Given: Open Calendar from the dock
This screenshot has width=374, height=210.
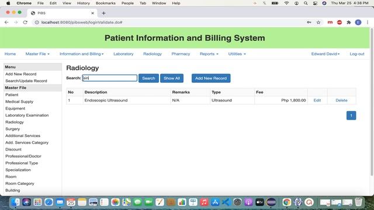Looking at the screenshot, I should point(71,202).
